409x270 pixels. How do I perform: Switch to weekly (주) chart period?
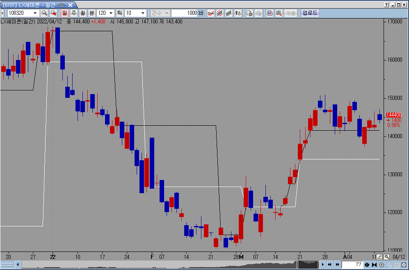pos(73,13)
